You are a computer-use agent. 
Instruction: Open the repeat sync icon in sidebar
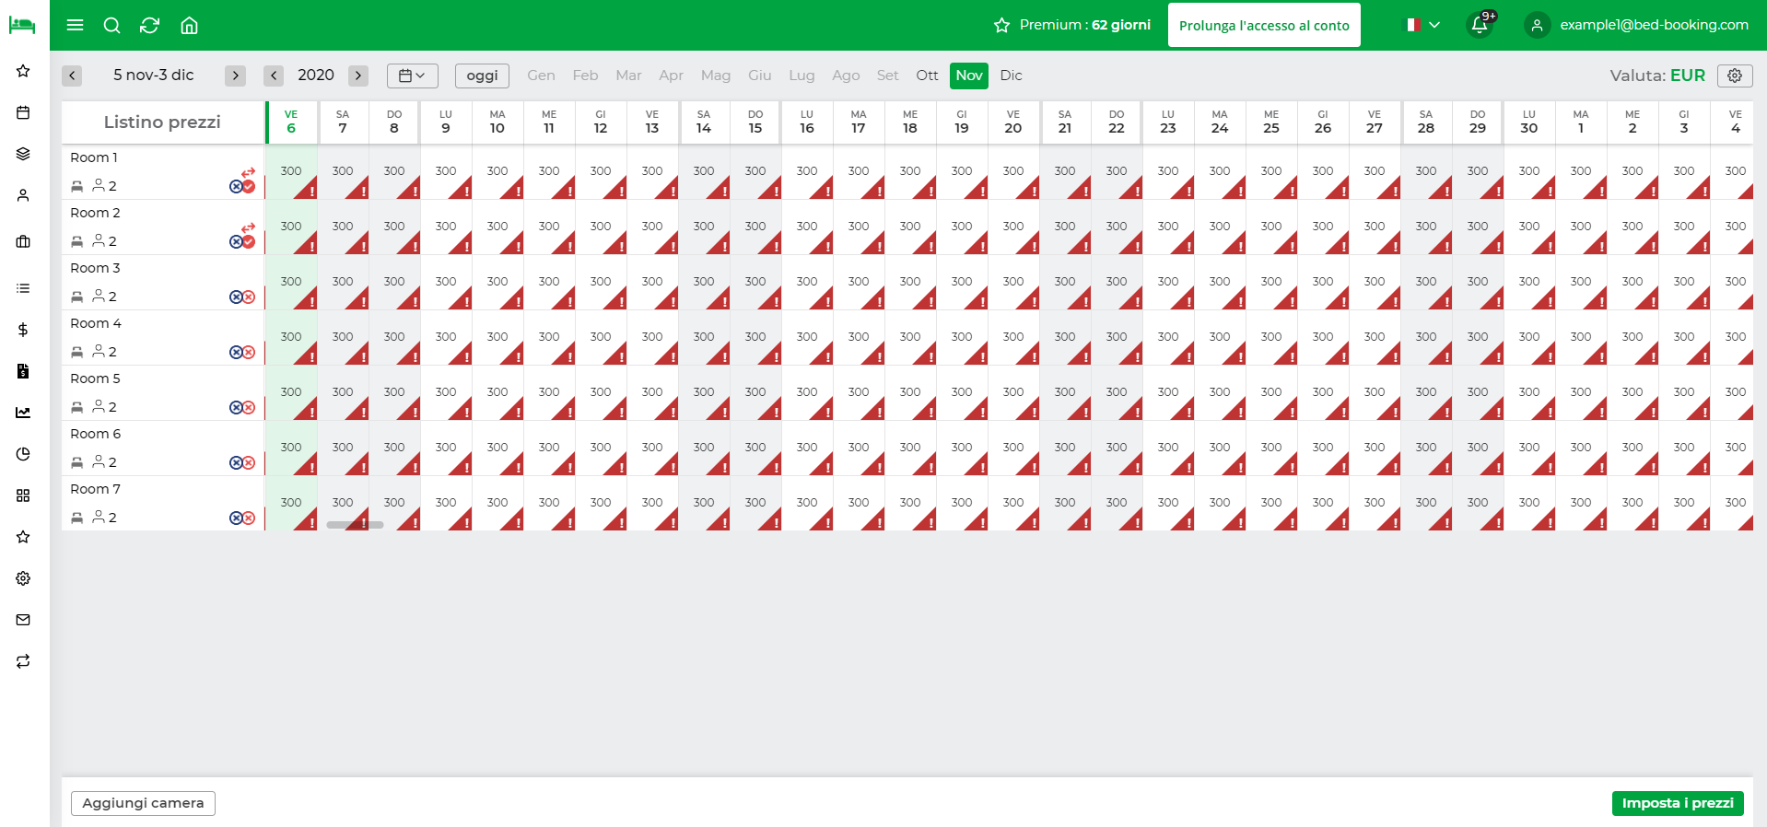pos(24,661)
